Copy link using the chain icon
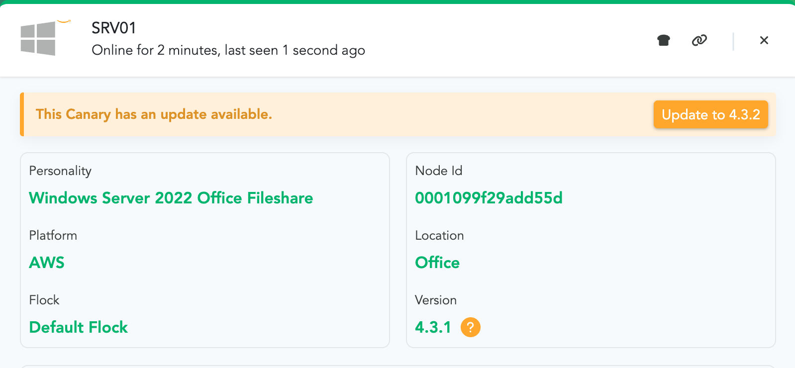The image size is (795, 368). coord(699,40)
